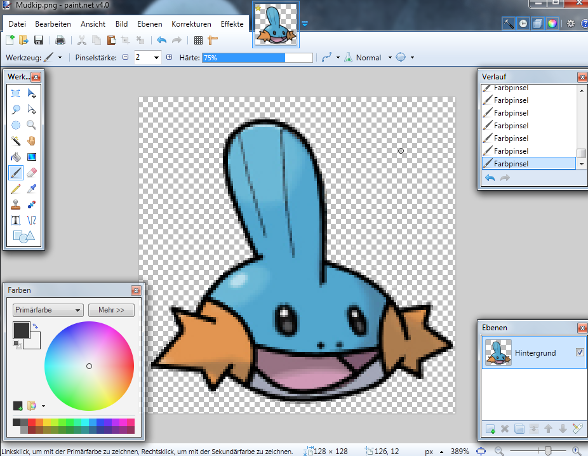Toggle the Colors window wheel button
The image size is (588, 456).
(552, 23)
